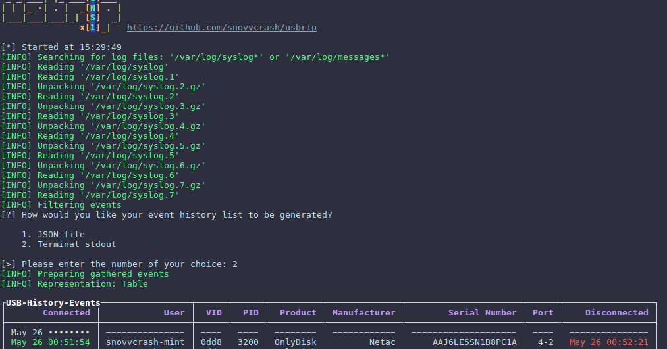This screenshot has height=349, width=667.
Task: Click the 'Representation: Table' info line
Action: pyautogui.click(x=74, y=284)
